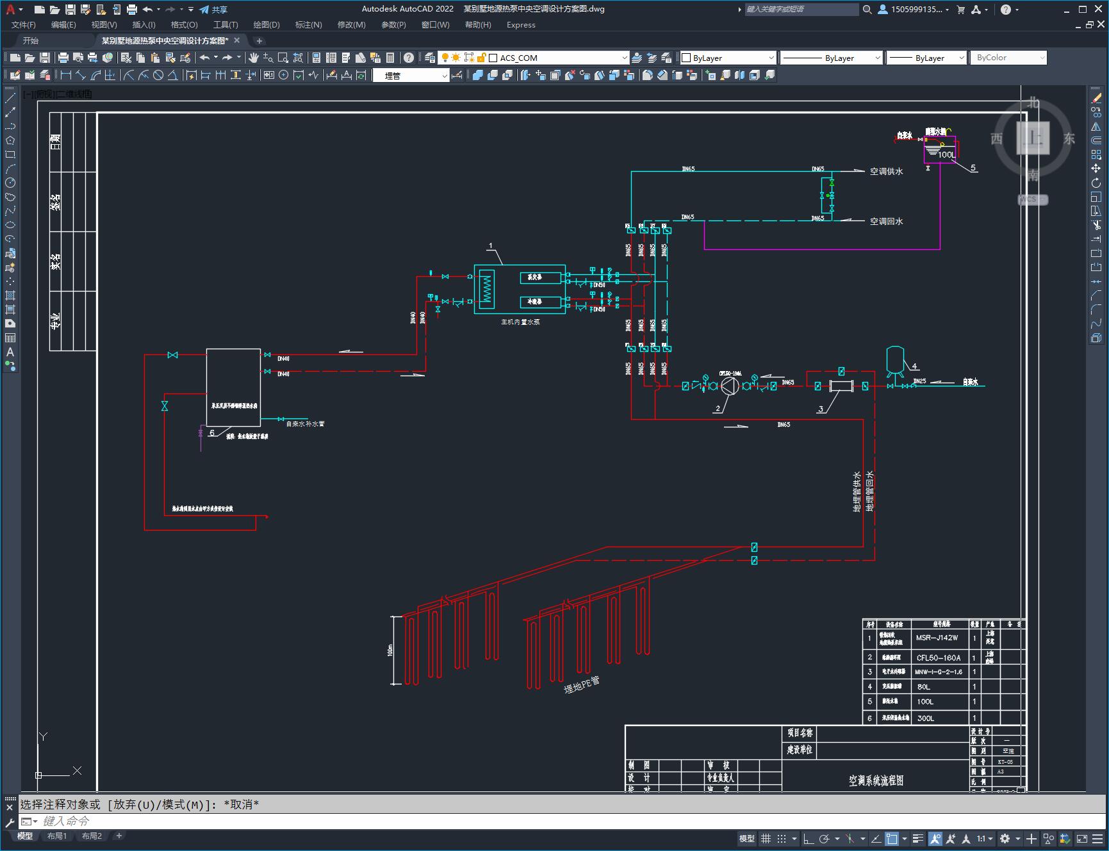Add a new drawing tab with plus button
This screenshot has height=851, width=1109.
click(x=259, y=40)
